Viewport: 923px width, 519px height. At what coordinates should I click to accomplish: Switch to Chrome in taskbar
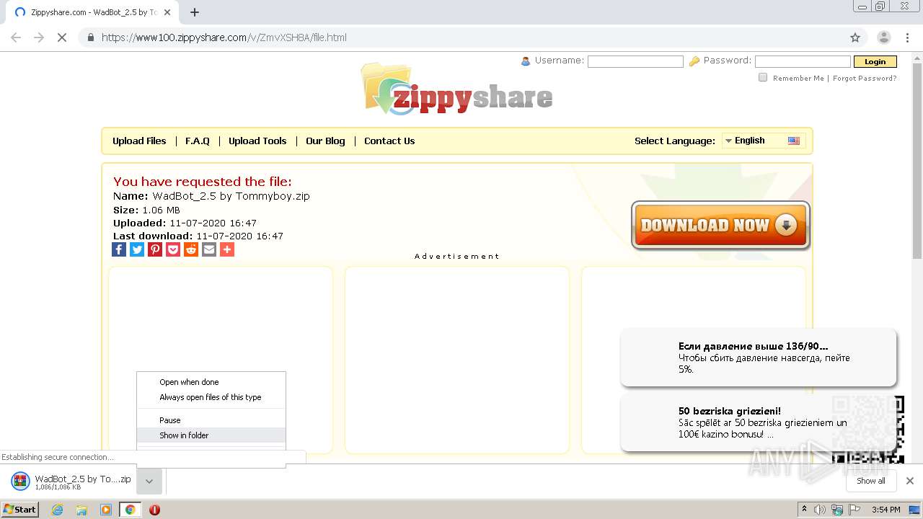point(130,510)
